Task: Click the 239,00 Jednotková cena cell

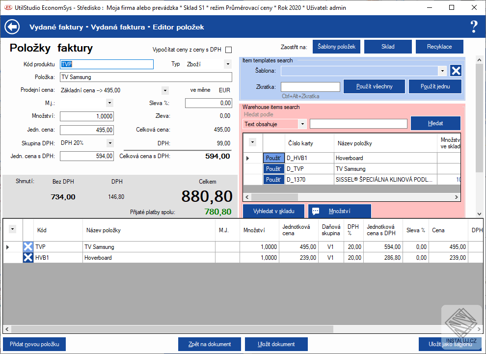Action: [x=298, y=258]
